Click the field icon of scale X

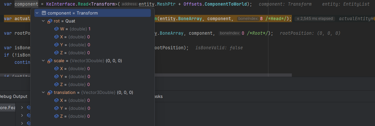(56, 69)
